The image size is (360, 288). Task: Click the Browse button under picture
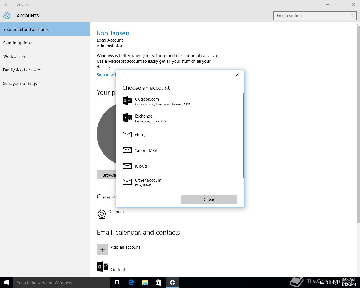tap(106, 175)
